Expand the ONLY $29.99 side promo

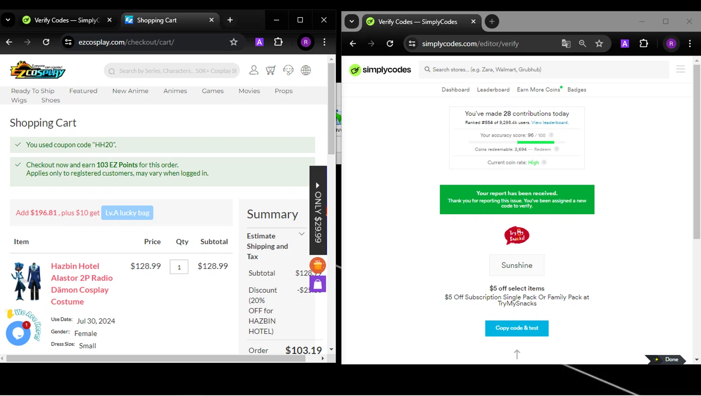pyautogui.click(x=318, y=210)
